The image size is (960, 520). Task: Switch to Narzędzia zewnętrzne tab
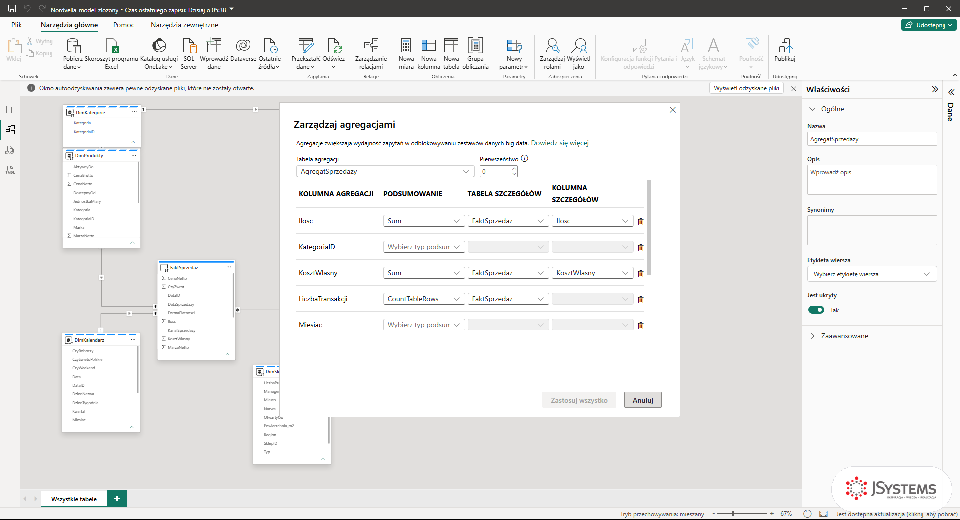coord(184,25)
